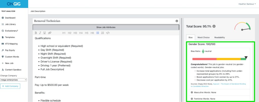Insert a hyperlink using the link icon
This screenshot has width=259, height=102.
50,33
